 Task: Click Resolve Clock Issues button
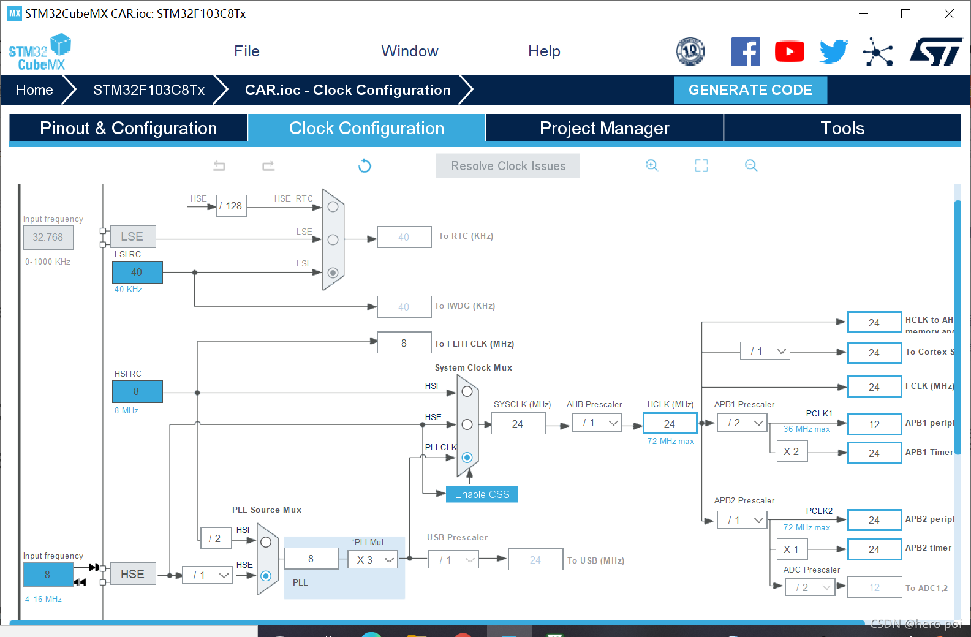tap(508, 166)
